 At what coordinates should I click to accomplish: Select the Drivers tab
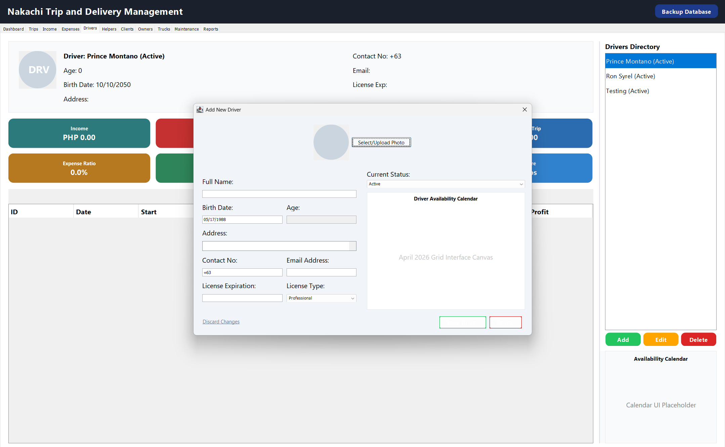[x=90, y=29]
